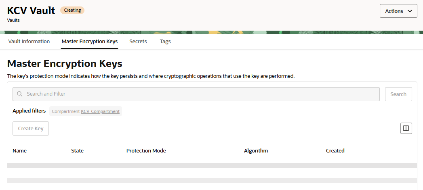Switch to the Secrets tab

[x=138, y=42]
